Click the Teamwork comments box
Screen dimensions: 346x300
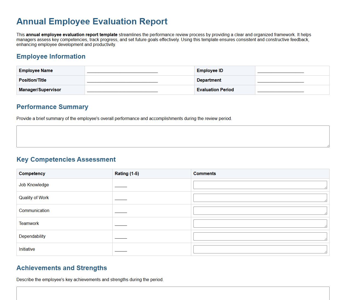[x=260, y=223]
